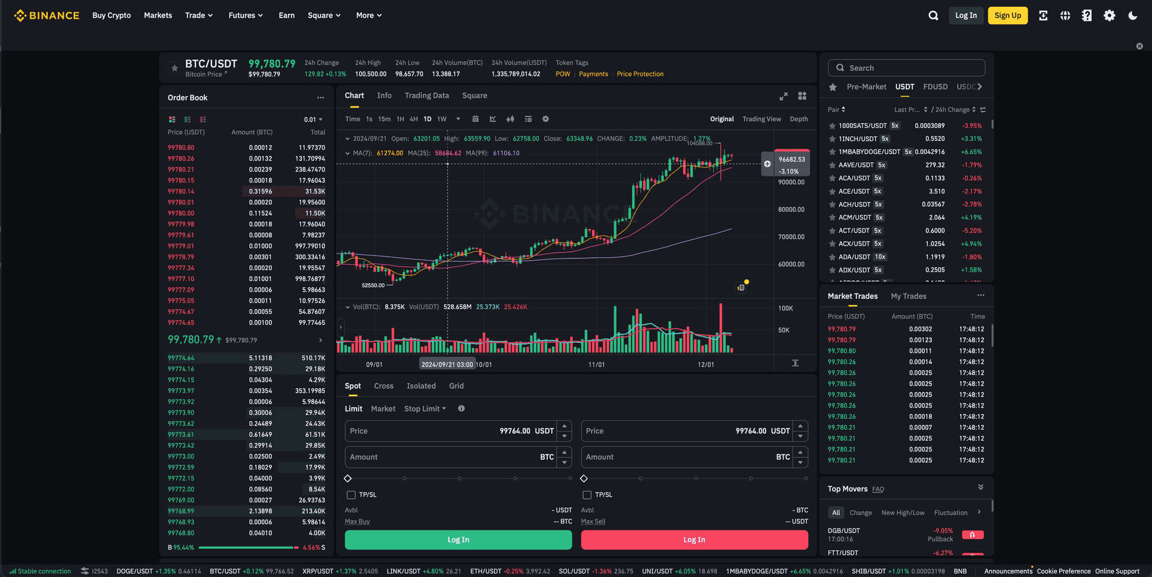Open Price Protection link
Screen dimensions: 1152x577
point(640,74)
